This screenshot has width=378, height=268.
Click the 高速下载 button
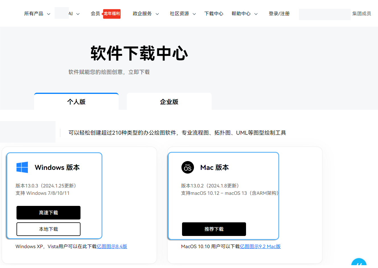(48, 213)
